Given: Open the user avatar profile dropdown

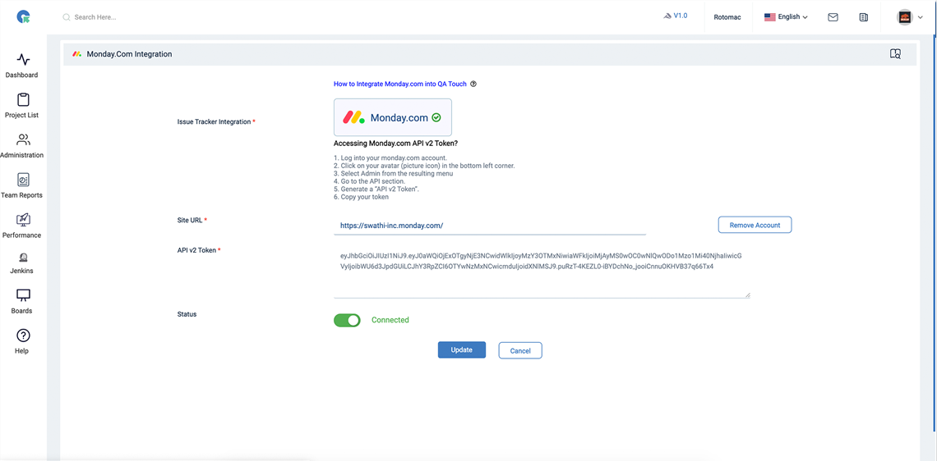Looking at the screenshot, I should [x=911, y=17].
